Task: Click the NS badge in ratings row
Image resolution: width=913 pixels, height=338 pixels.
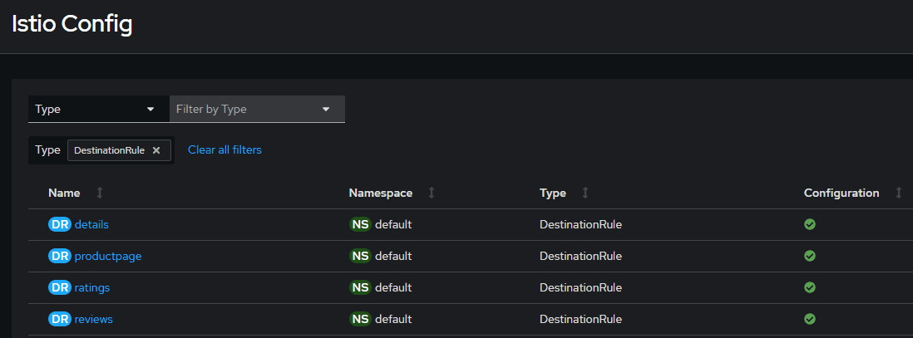Action: point(360,287)
